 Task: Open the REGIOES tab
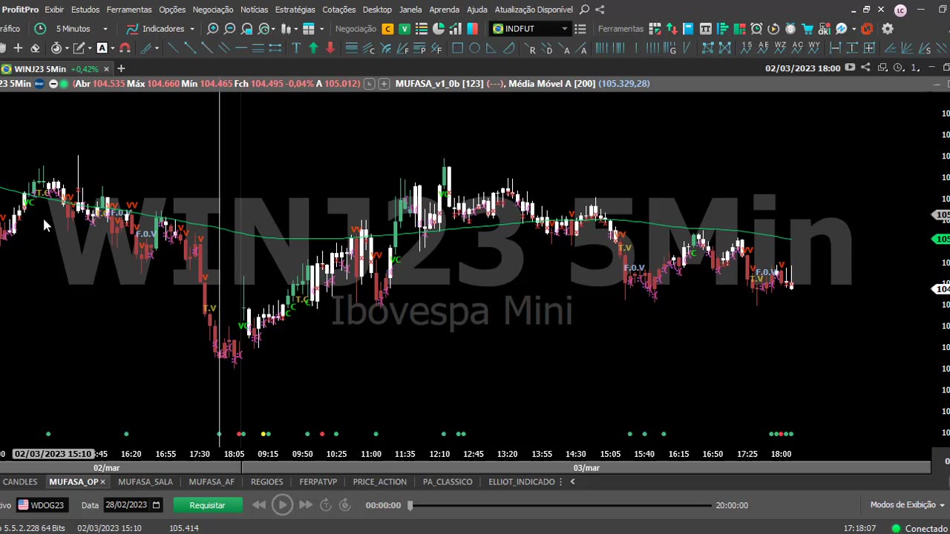[267, 482]
